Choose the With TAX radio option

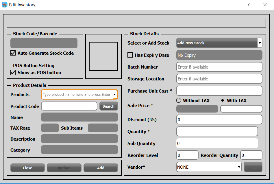[x=223, y=100]
